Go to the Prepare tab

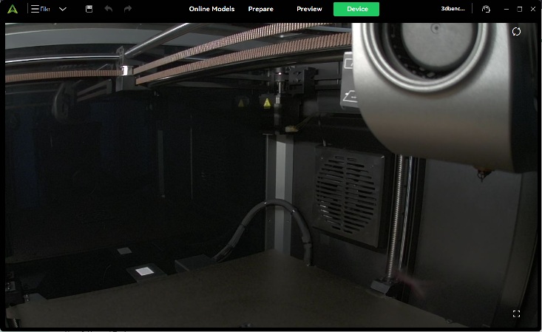(x=260, y=9)
